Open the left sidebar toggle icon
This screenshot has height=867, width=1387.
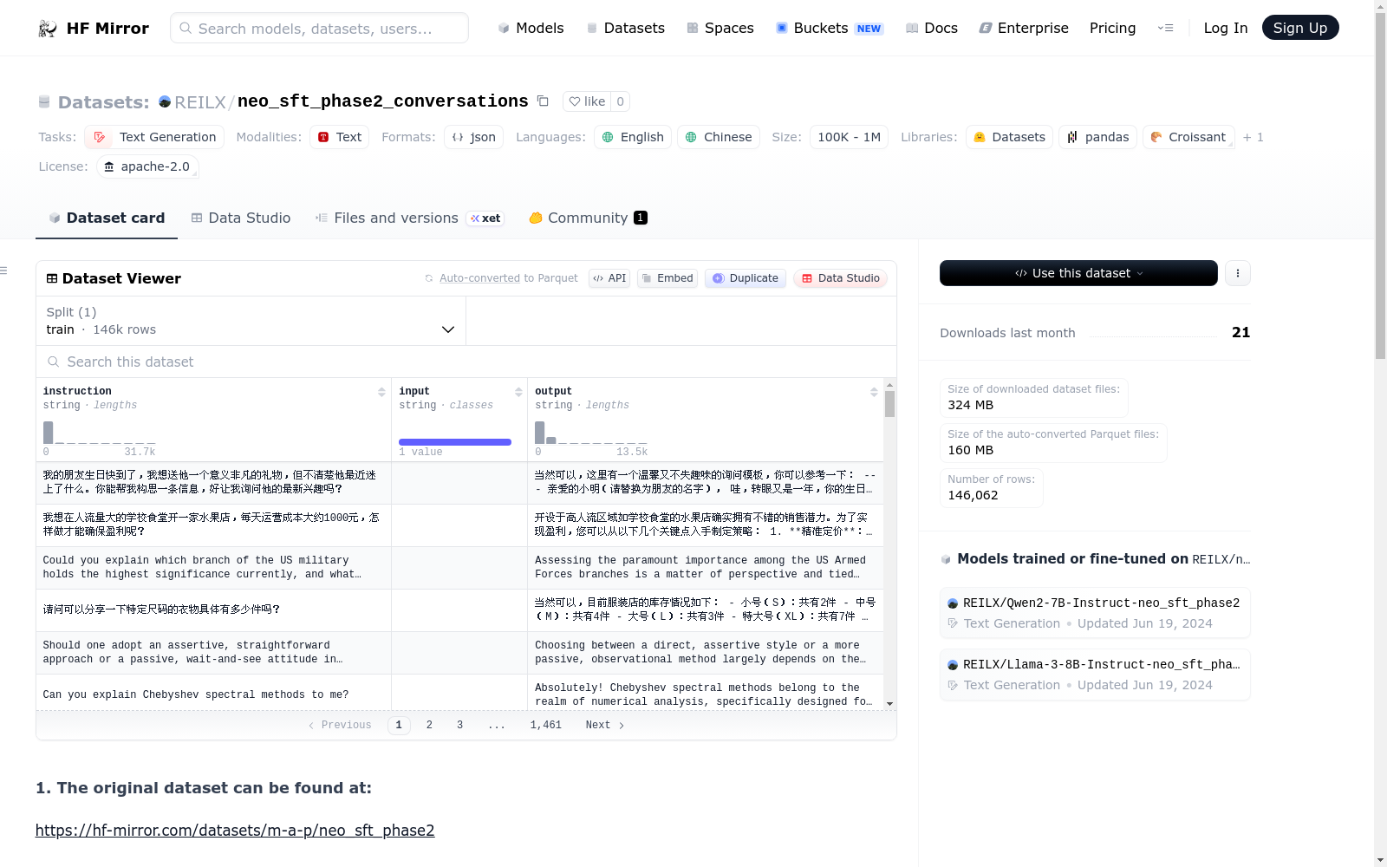[x=4, y=271]
